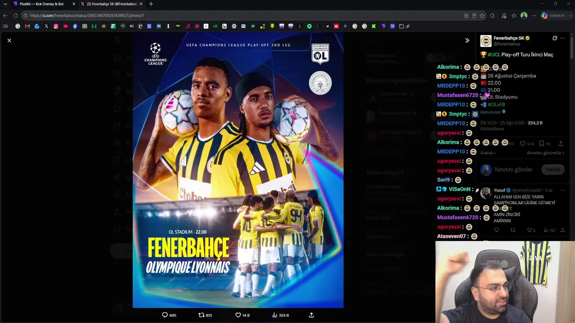Screen dimensions: 575x323
Task: Reply to Yusuf's comment
Action: tap(496, 230)
